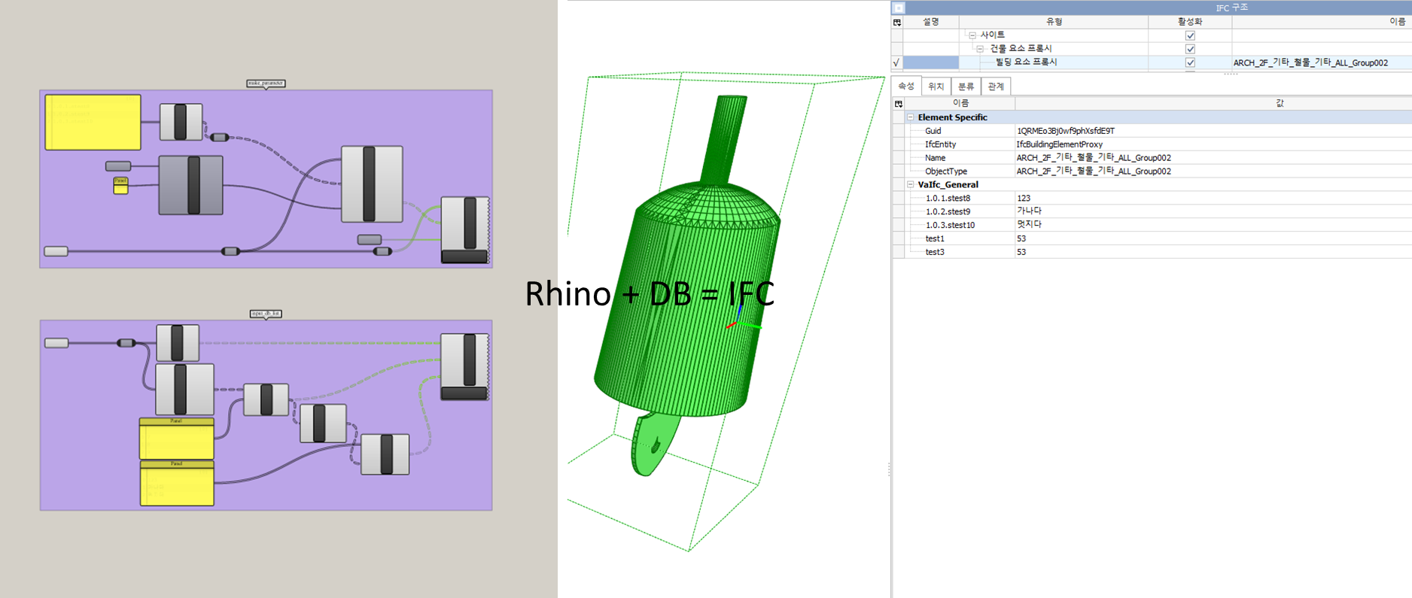1412x598 pixels.
Task: Open column chooser icon beside 설명 header
Action: [897, 22]
